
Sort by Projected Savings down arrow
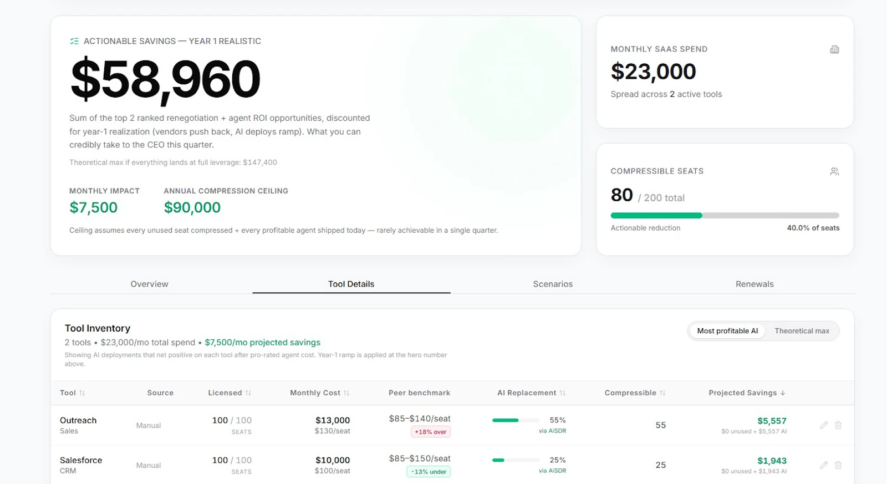[783, 393]
